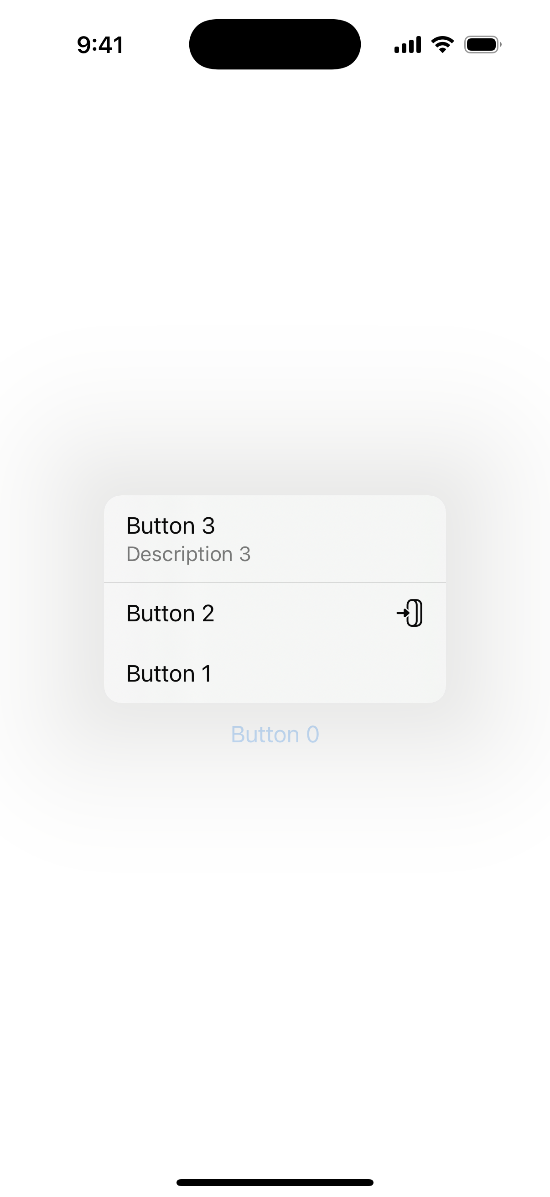The height and width of the screenshot is (1197, 550).
Task: Click blank space right of the popup menu
Action: click(x=498, y=599)
